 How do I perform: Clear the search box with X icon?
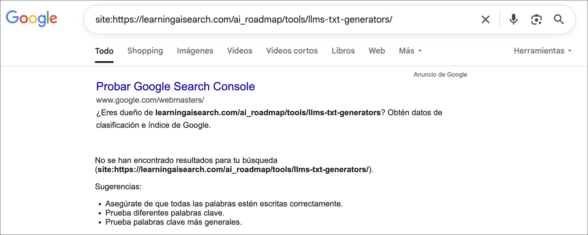(x=486, y=19)
